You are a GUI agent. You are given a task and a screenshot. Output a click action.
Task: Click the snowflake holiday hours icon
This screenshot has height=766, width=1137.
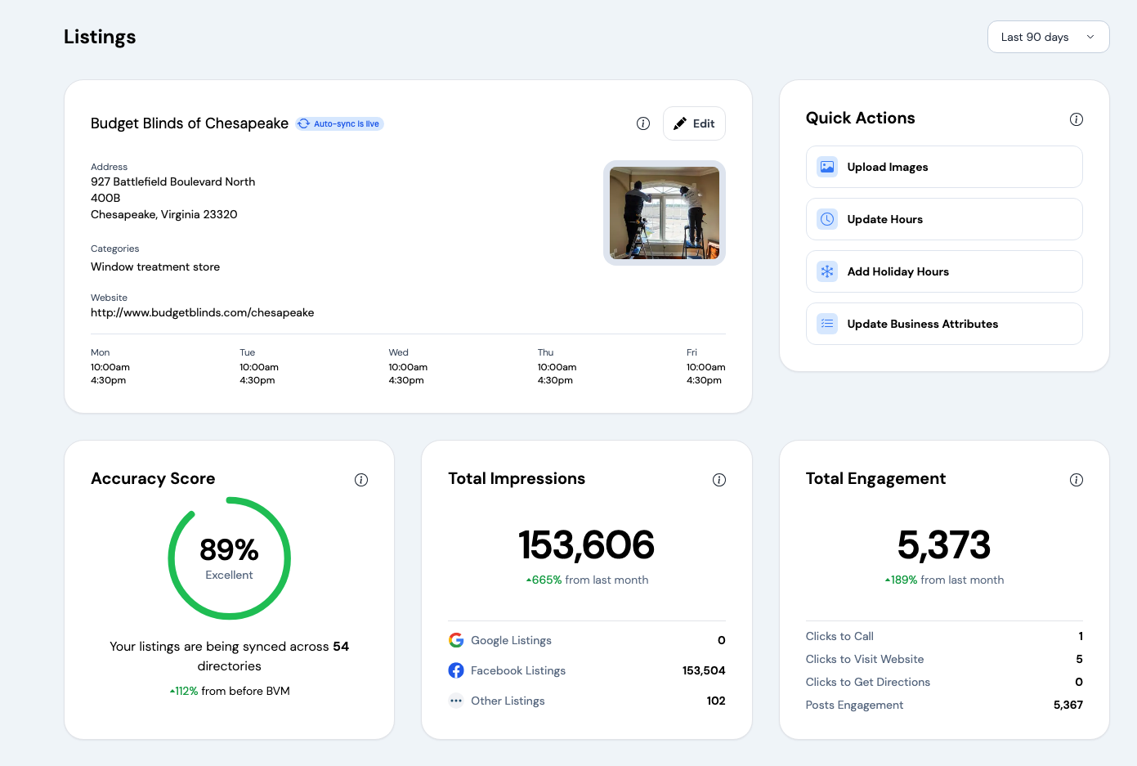(827, 271)
